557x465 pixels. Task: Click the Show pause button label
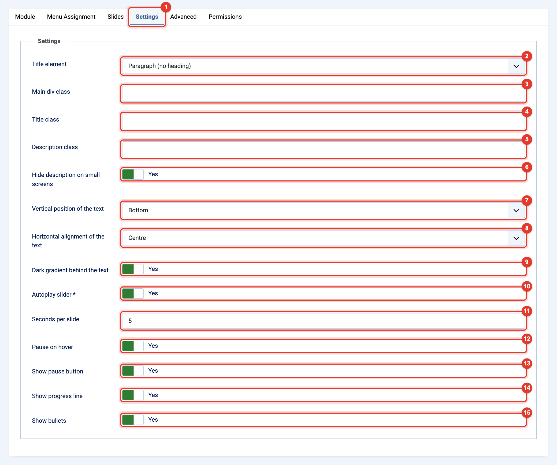click(x=57, y=371)
